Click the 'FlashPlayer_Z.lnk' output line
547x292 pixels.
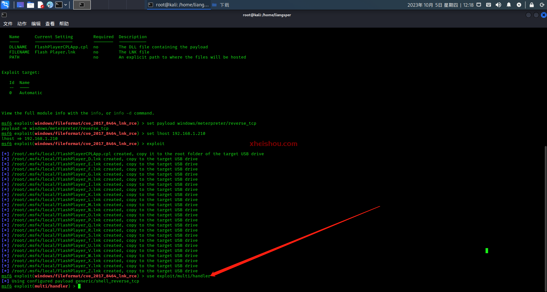click(100, 271)
